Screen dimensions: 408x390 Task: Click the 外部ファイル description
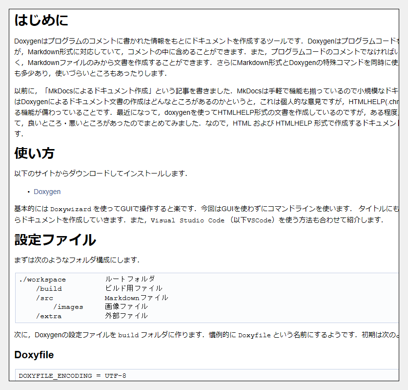126,316
